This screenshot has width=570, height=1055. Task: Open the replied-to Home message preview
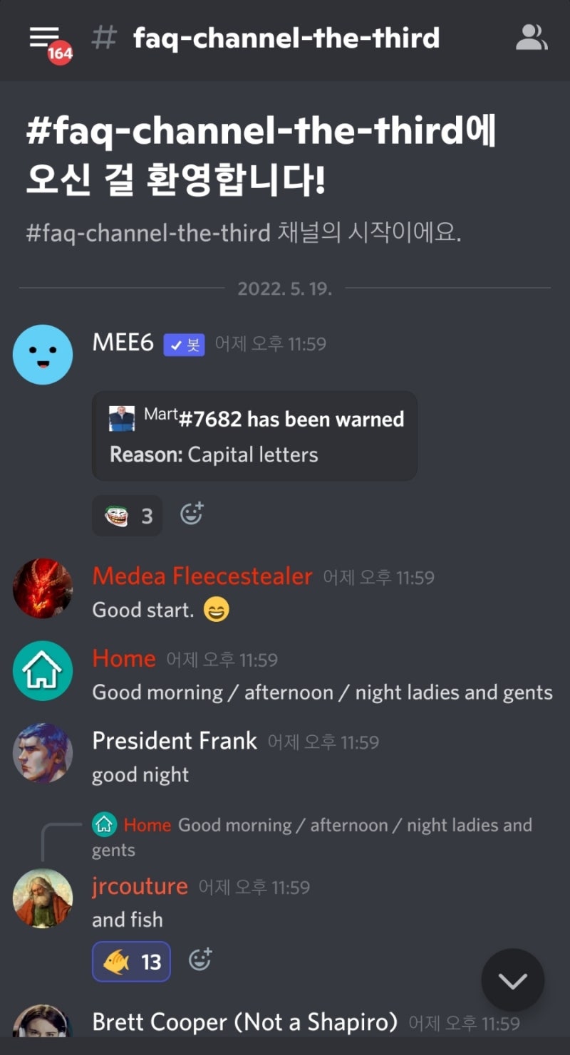tap(312, 837)
